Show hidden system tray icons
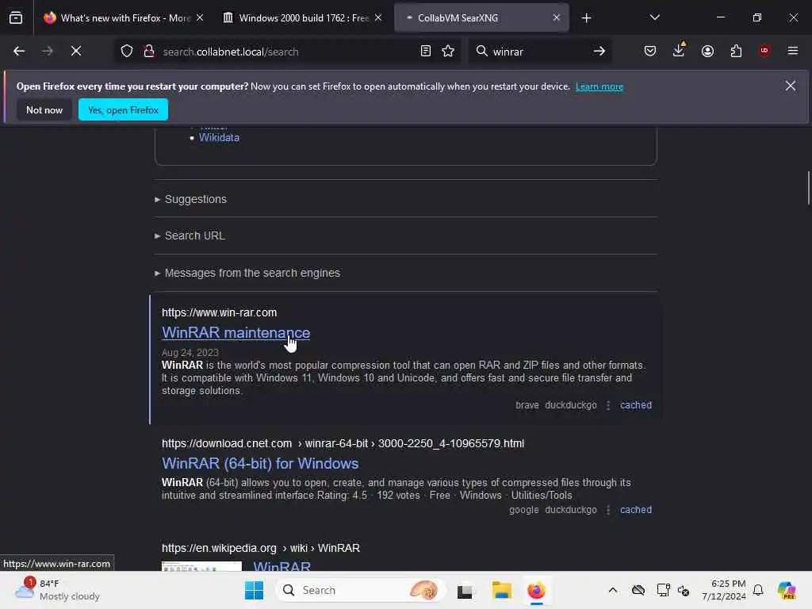The image size is (812, 609). (x=613, y=590)
